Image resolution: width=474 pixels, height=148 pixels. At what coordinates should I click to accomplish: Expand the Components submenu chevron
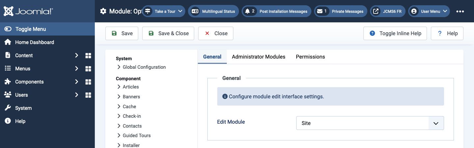[76, 82]
